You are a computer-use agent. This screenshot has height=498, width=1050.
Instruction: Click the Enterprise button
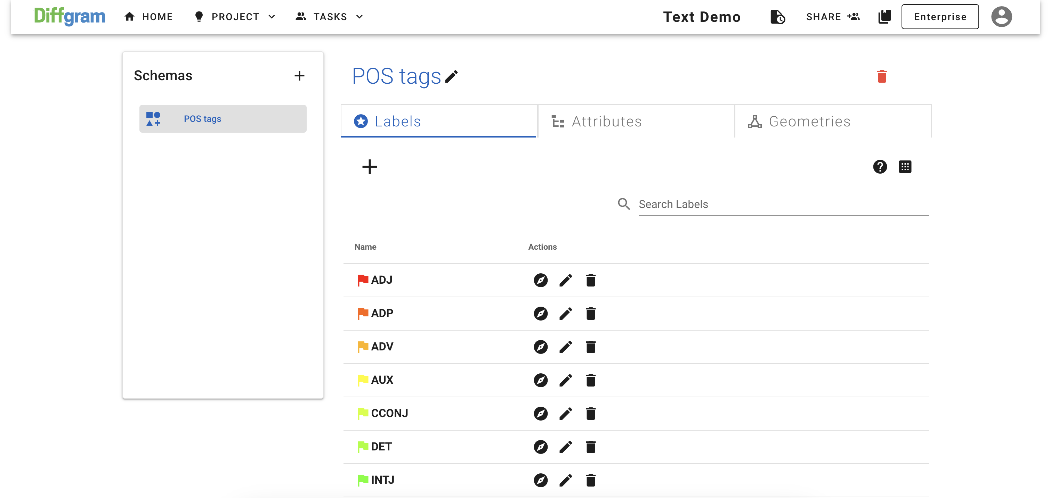pyautogui.click(x=939, y=17)
